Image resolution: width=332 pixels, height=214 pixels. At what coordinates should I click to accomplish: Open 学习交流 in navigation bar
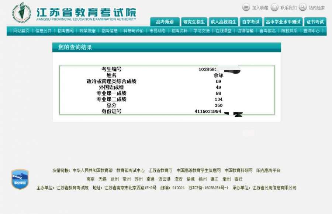201,31
